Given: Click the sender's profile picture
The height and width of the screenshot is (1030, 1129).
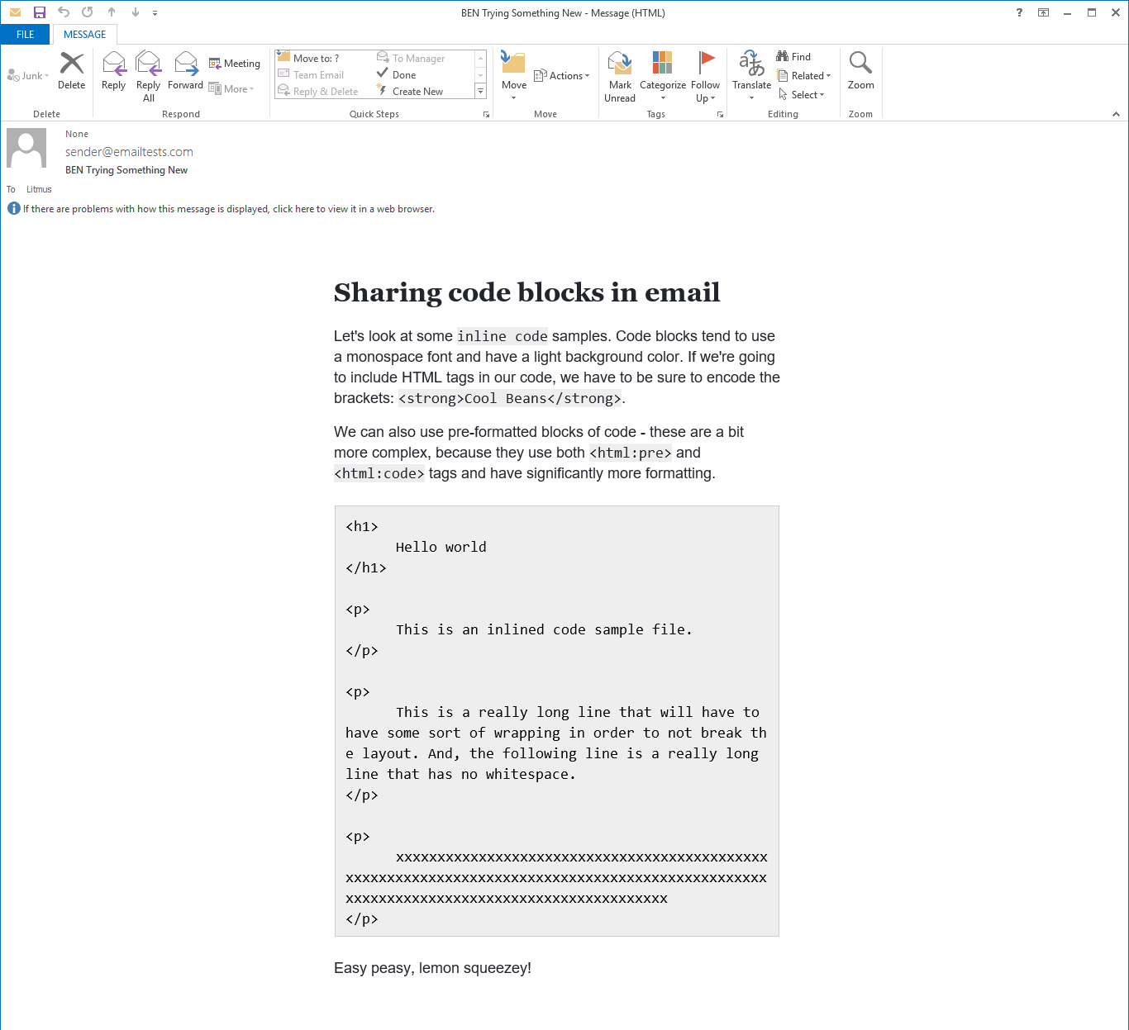Looking at the screenshot, I should (x=26, y=148).
